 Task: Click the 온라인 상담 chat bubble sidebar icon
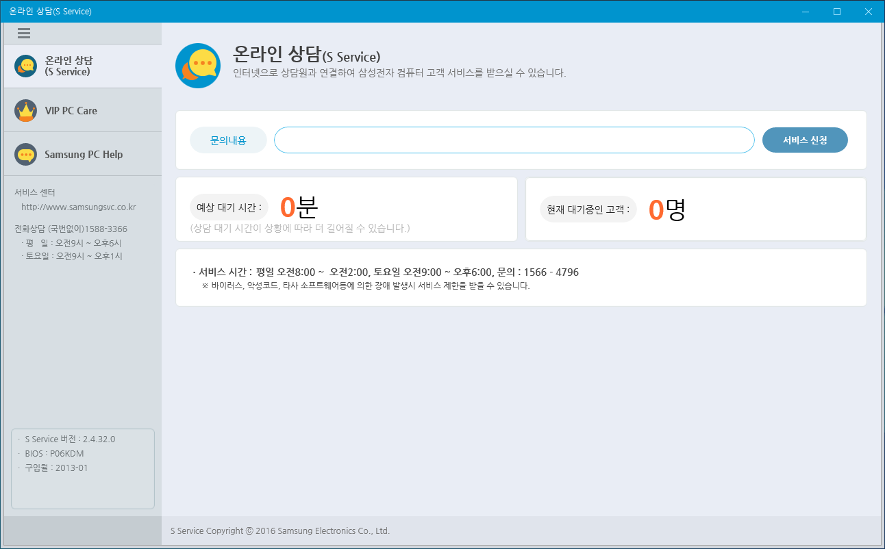(26, 66)
